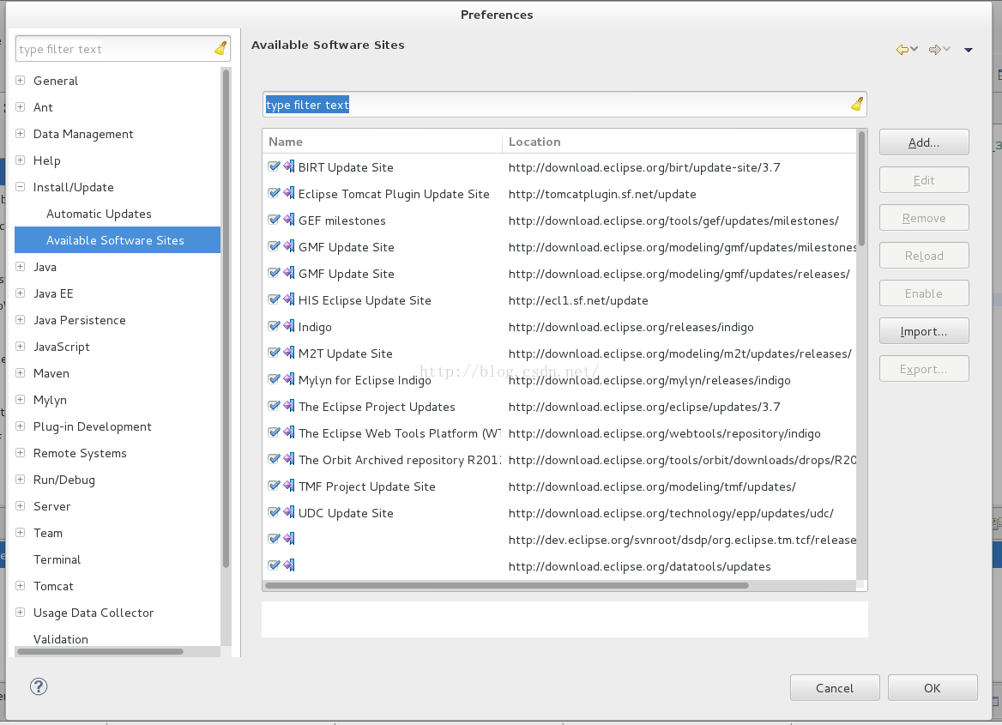The height and width of the screenshot is (725, 1002).
Task: Click the site icon beside The Eclipse Project Updates
Action: pyautogui.click(x=289, y=406)
